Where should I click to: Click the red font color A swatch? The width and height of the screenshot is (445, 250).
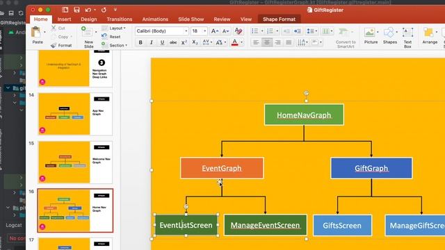click(x=235, y=42)
